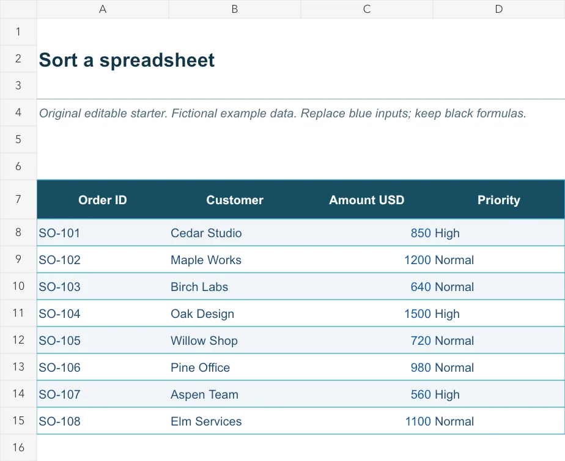The height and width of the screenshot is (461, 565).
Task: Select the amount 980 cell
Action: 367,367
